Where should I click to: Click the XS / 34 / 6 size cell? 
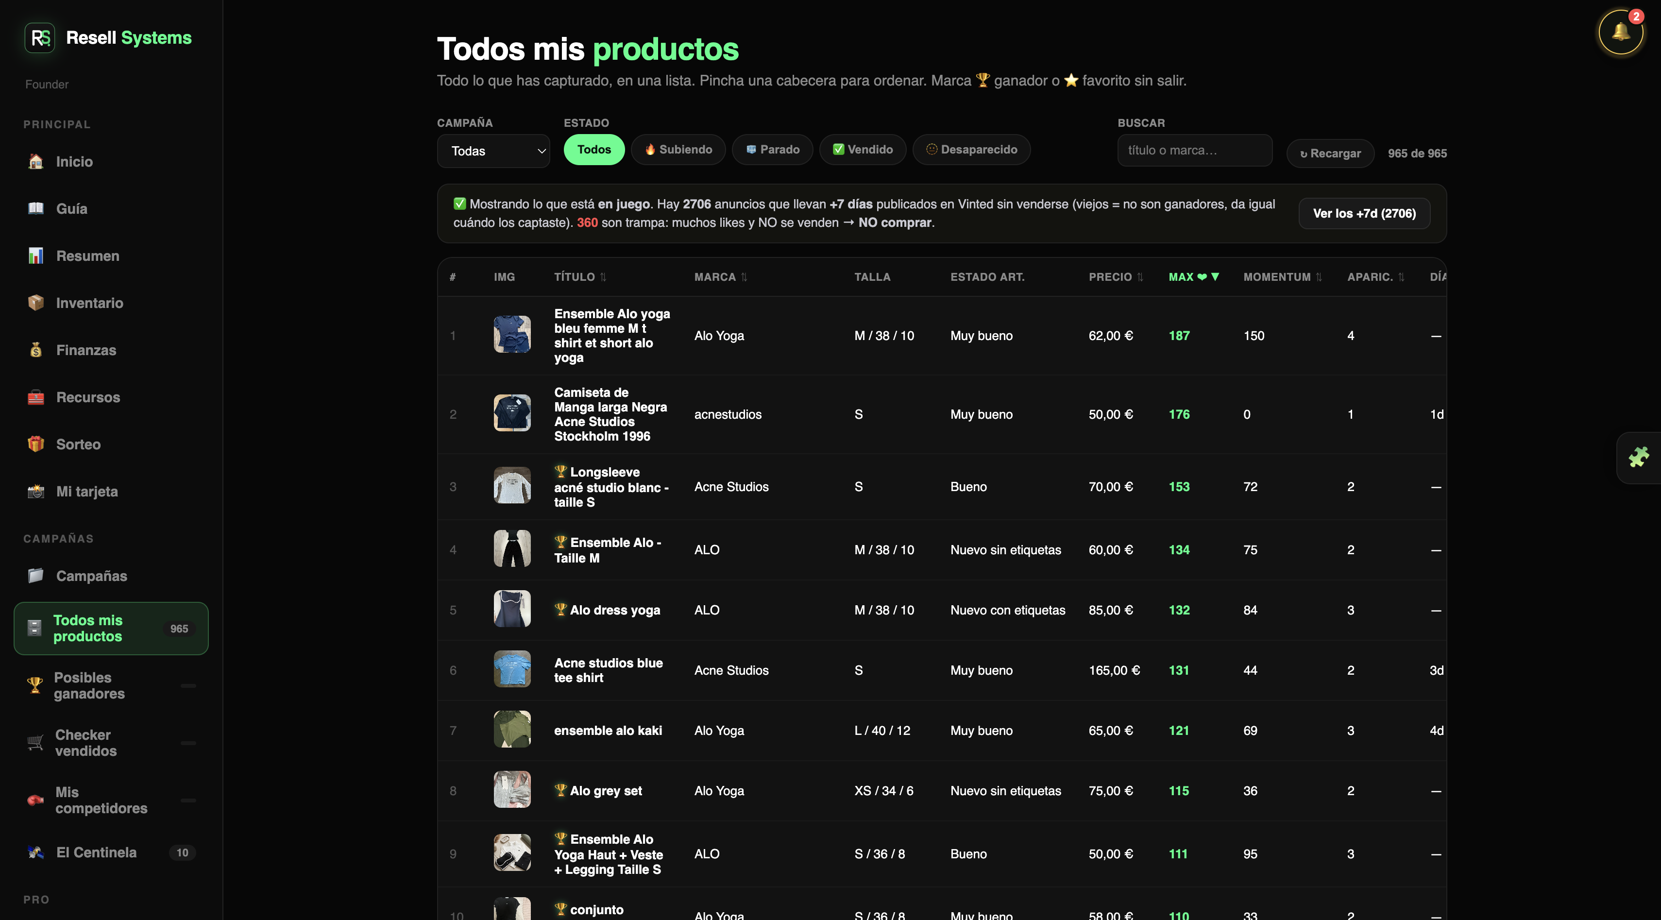tap(883, 790)
